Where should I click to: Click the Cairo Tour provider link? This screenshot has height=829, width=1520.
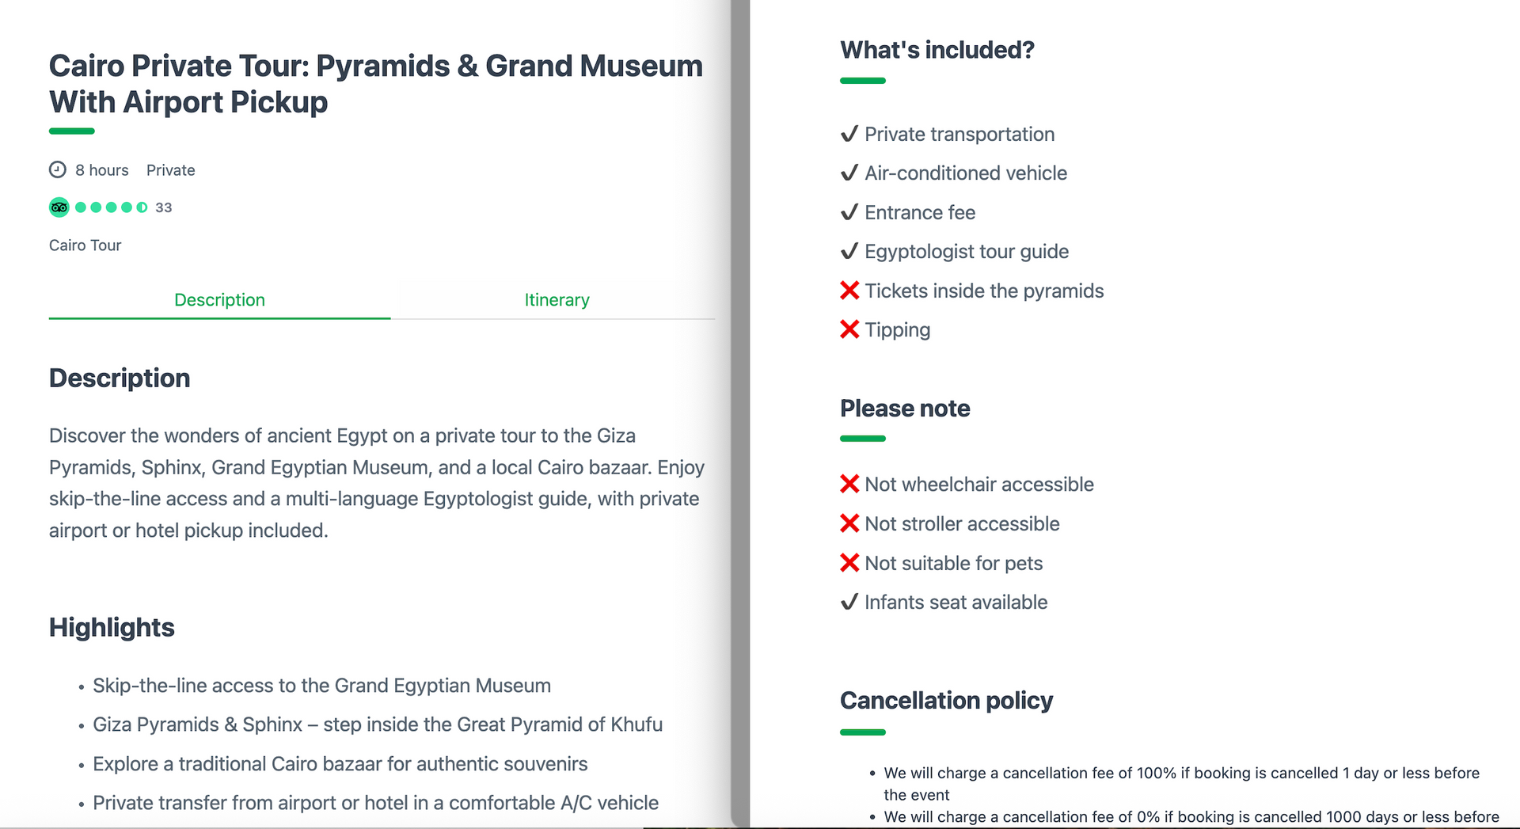(x=85, y=245)
